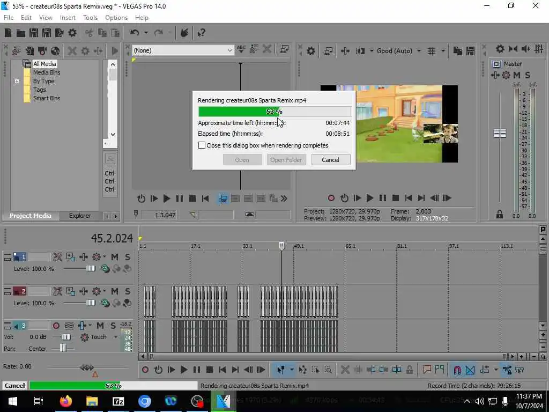Open the Edit menu

point(26,18)
